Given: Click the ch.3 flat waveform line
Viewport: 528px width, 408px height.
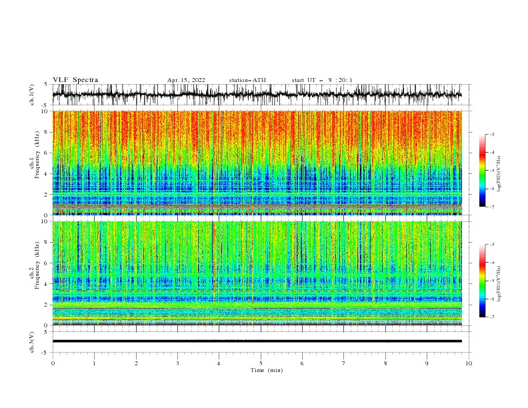Looking at the screenshot, I should coord(257,341).
